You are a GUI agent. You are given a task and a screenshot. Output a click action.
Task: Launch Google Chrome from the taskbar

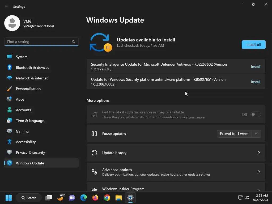107,198
